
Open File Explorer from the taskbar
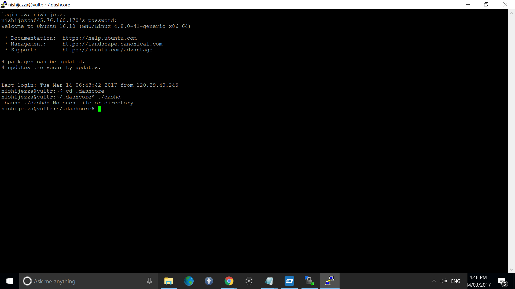point(169,281)
